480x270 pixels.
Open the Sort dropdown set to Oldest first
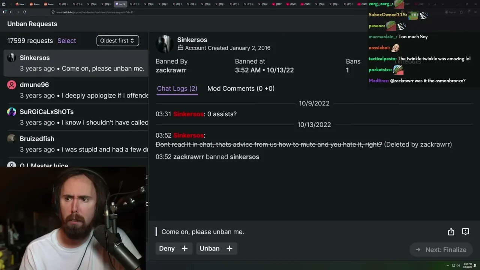pyautogui.click(x=118, y=40)
